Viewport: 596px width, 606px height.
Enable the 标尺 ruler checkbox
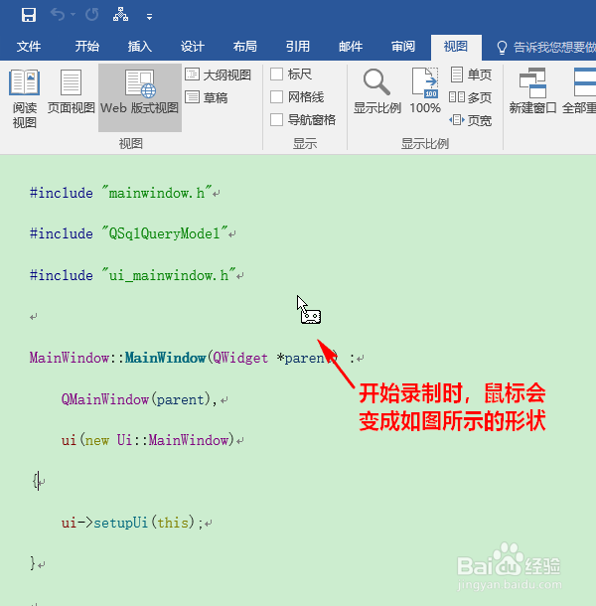tap(276, 74)
